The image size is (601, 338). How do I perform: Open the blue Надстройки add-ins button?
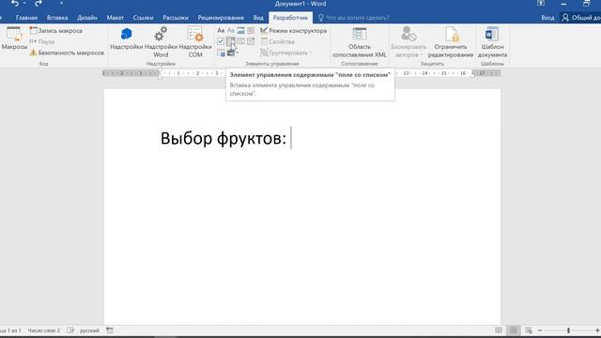[126, 38]
